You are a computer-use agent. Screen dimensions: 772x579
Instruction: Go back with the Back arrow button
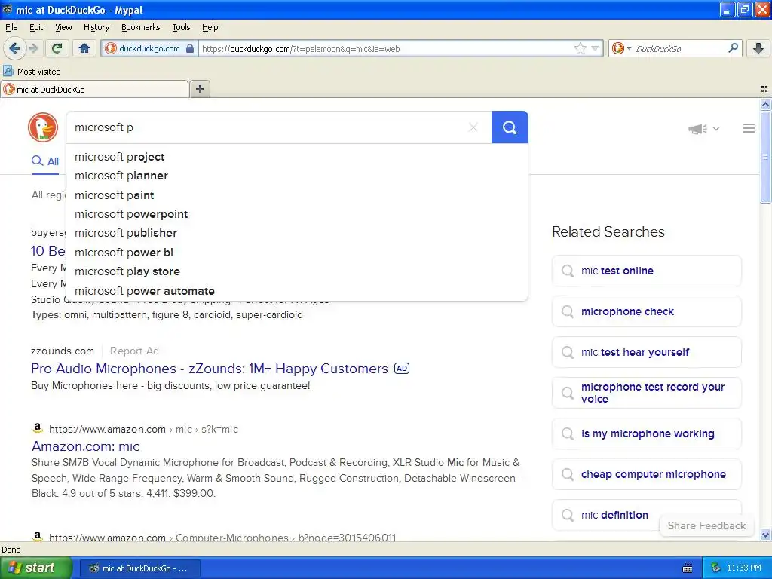14,48
